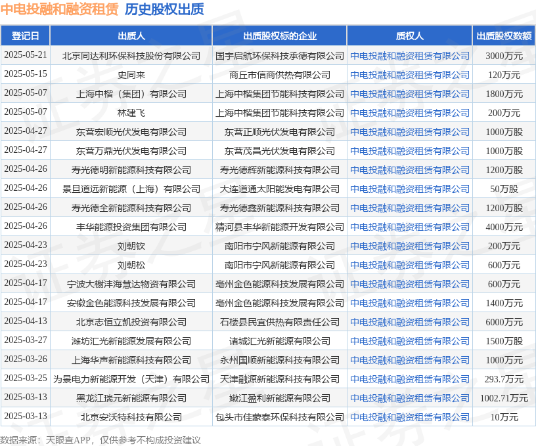Click the 史同来 pledgor cell

(x=131, y=75)
